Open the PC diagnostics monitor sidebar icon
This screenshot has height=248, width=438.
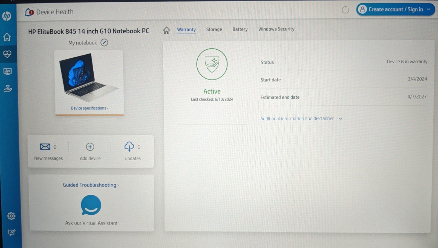pyautogui.click(x=7, y=72)
